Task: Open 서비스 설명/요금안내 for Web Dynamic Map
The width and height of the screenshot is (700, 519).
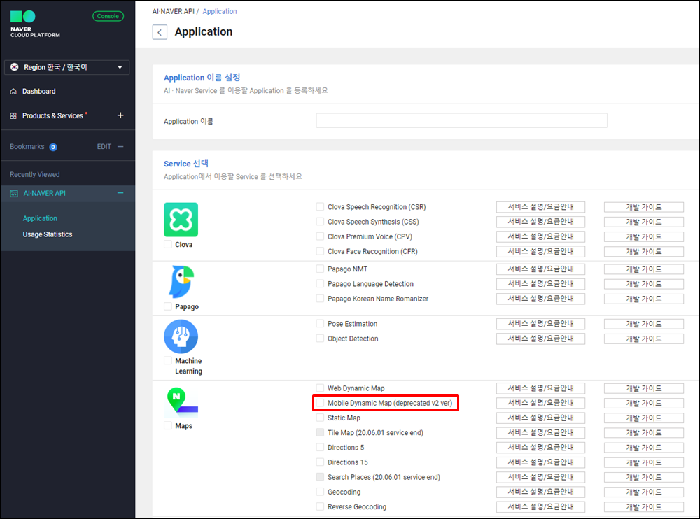Action: click(540, 388)
